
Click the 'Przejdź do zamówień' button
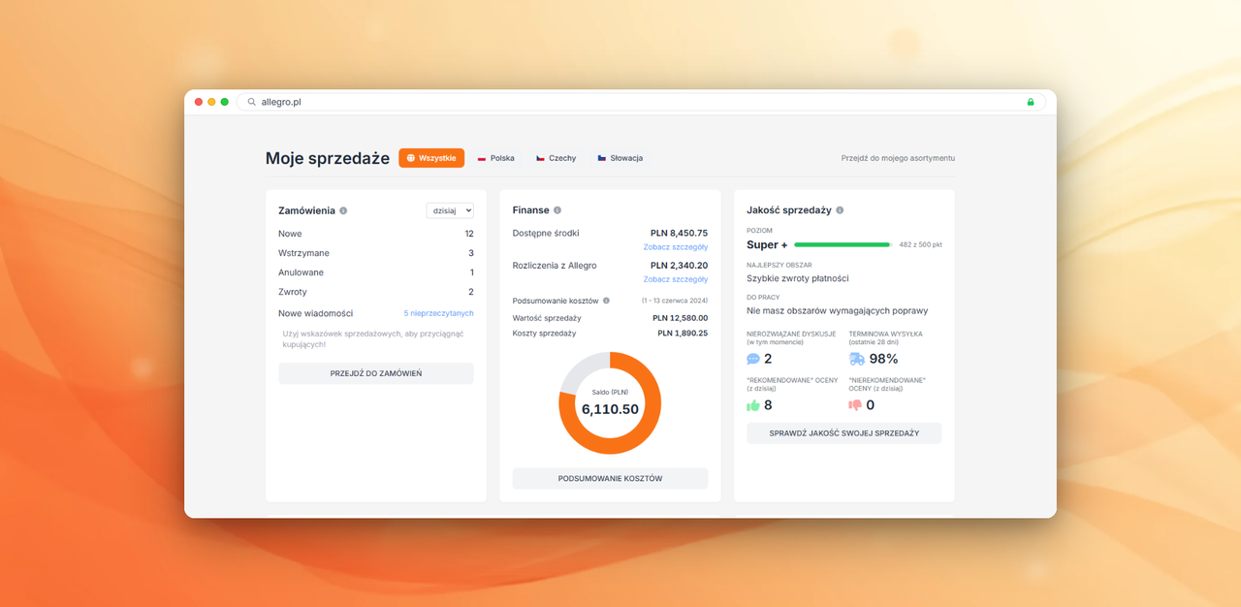376,373
